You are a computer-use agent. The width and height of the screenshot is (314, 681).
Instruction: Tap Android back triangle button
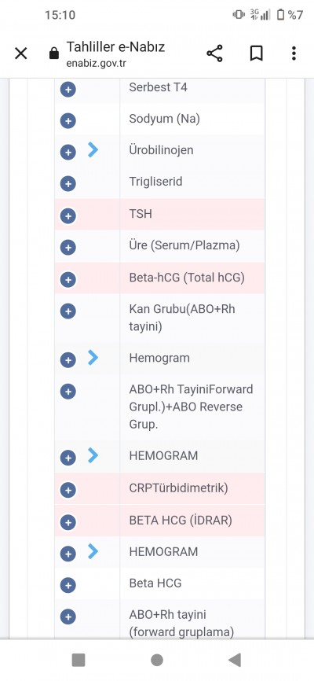click(x=235, y=660)
